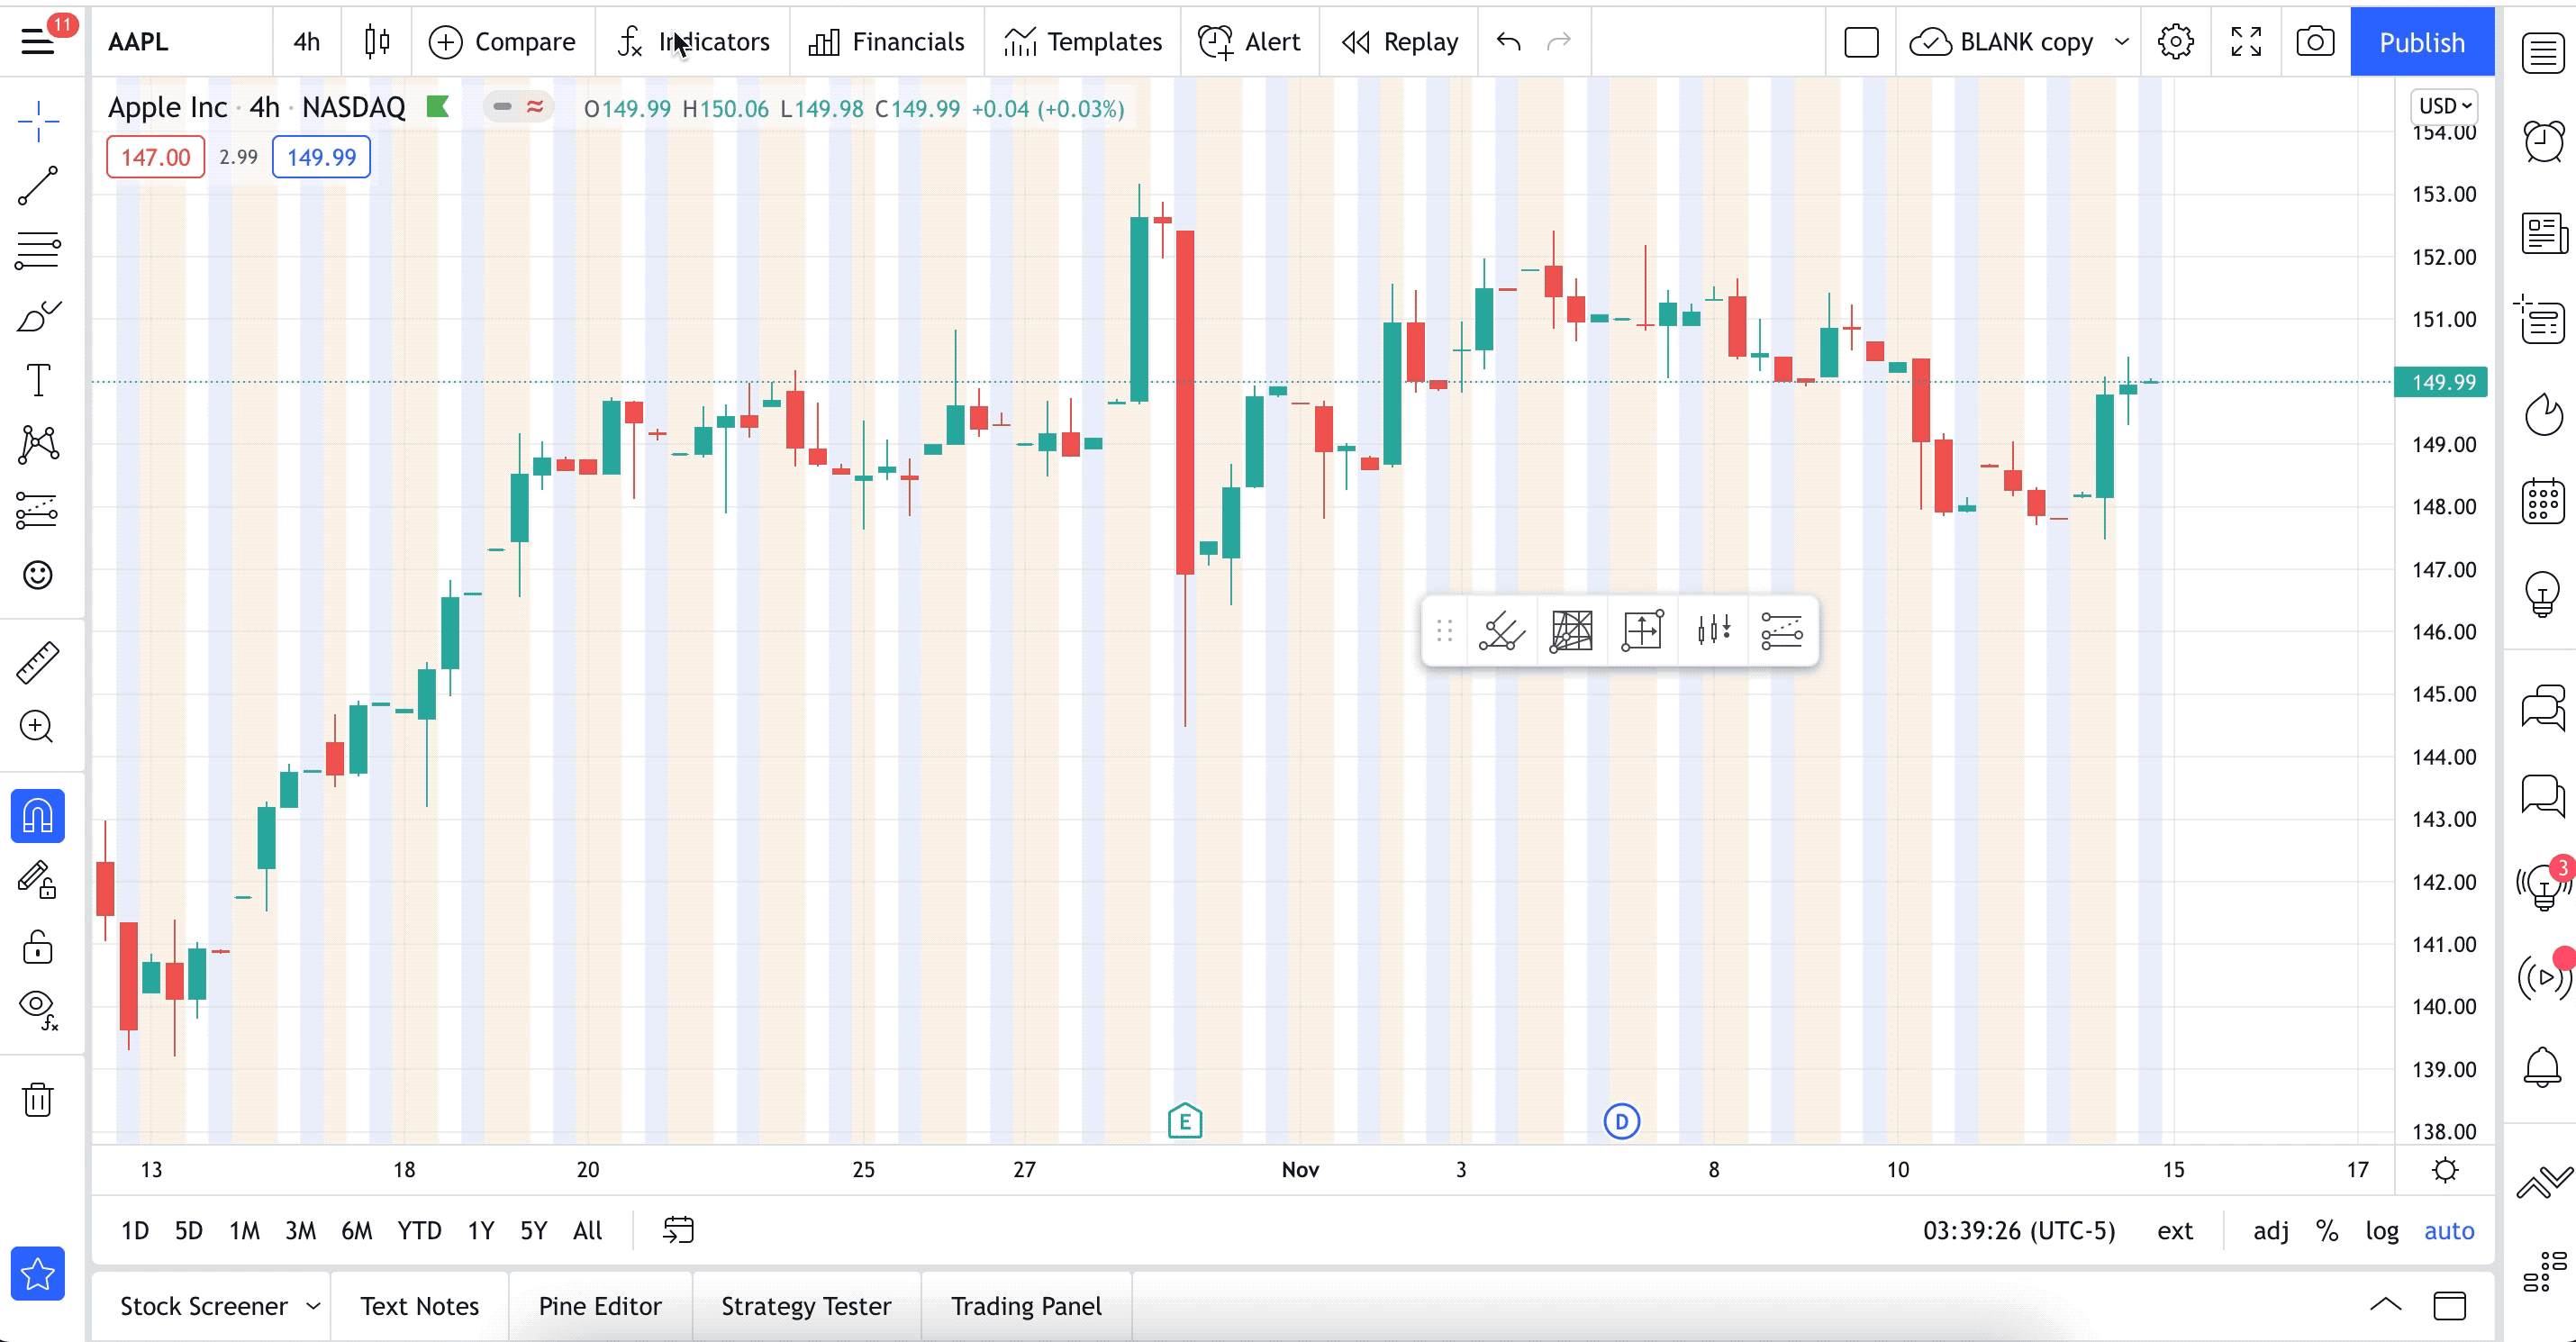Expand the Stock Screener dropdown arrow
The width and height of the screenshot is (2576, 1342).
pos(313,1306)
